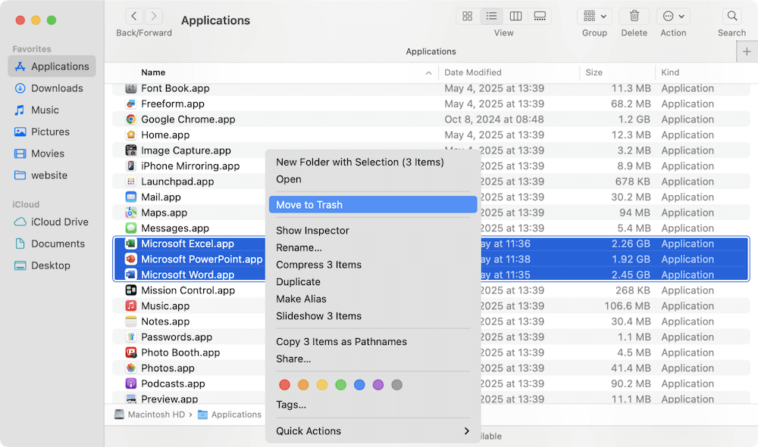Image resolution: width=758 pixels, height=447 pixels.
Task: Click the Back navigation arrow
Action: (x=133, y=15)
